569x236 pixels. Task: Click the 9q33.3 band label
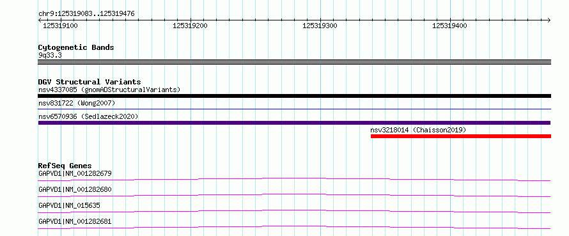[x=50, y=56]
